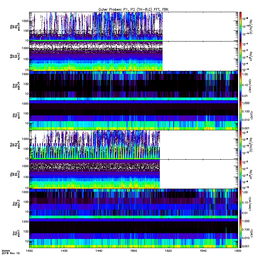Viewport: 254px width, 270px height.
Task: Select the thb fff 64 scm3 spectrogram panel
Action: (x=133, y=56)
